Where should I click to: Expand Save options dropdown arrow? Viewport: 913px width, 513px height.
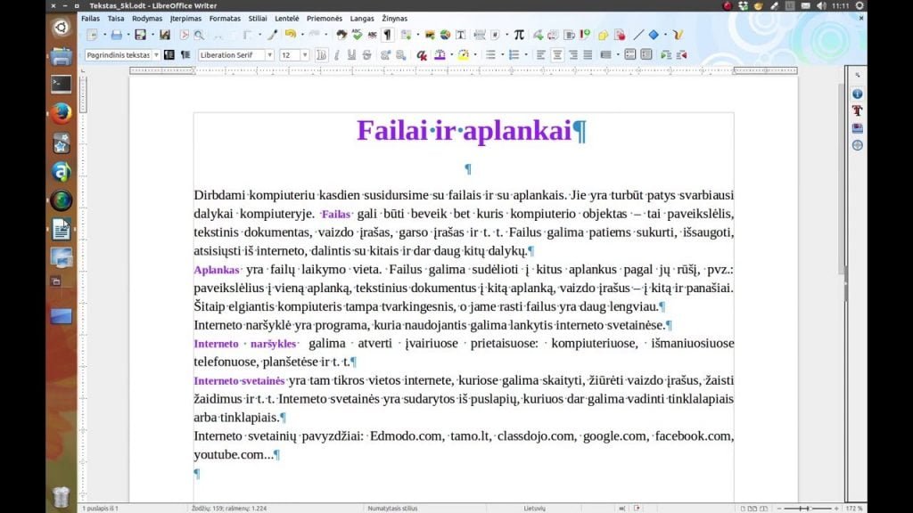152,35
